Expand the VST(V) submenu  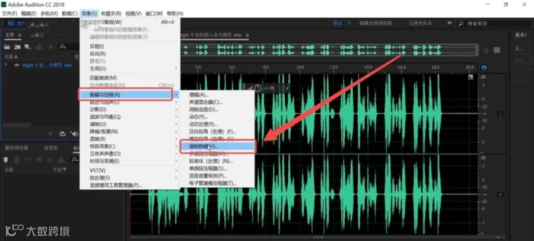point(129,170)
